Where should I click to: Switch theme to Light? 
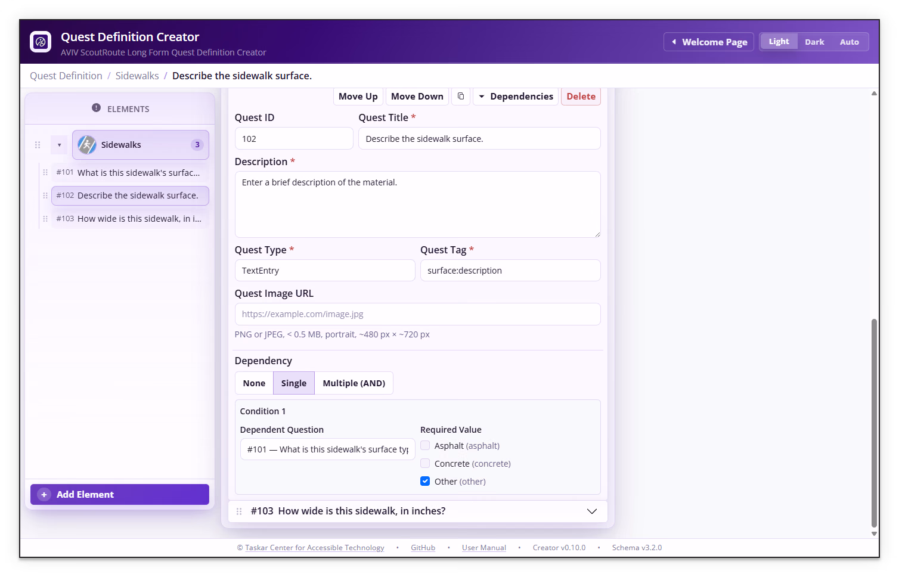(x=779, y=42)
